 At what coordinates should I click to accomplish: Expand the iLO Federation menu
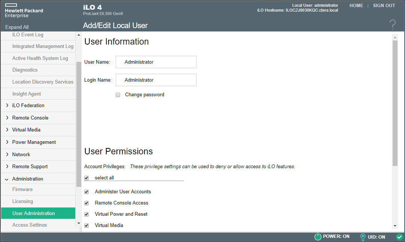tap(38, 106)
